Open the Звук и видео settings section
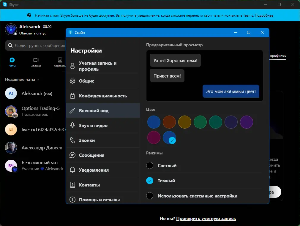 coord(103,125)
